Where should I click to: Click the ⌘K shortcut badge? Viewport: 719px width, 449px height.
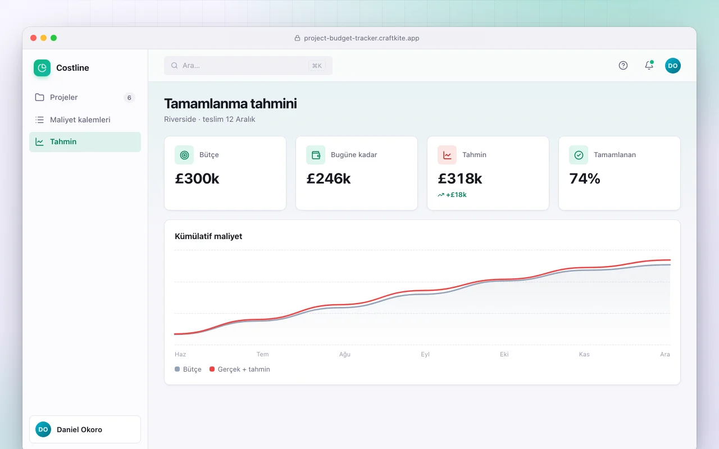[317, 66]
